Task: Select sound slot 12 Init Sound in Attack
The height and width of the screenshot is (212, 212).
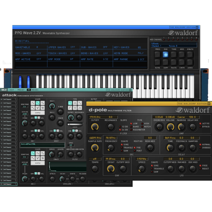Action: [x=8, y=143]
